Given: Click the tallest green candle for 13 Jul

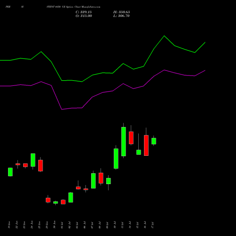Looking at the screenshot, I should click(x=124, y=142).
